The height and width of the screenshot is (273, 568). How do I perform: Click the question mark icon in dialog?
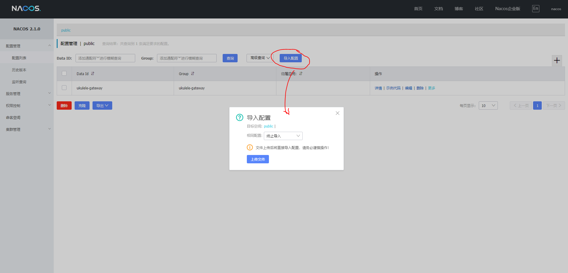[x=240, y=117]
